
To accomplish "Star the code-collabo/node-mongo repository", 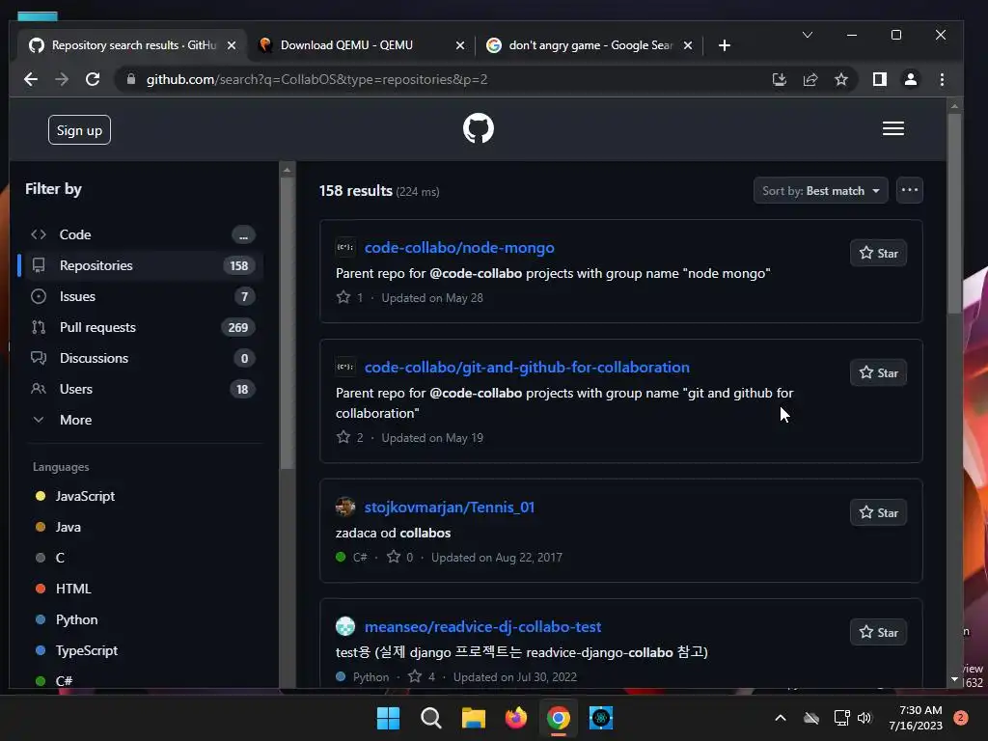I will tap(878, 254).
